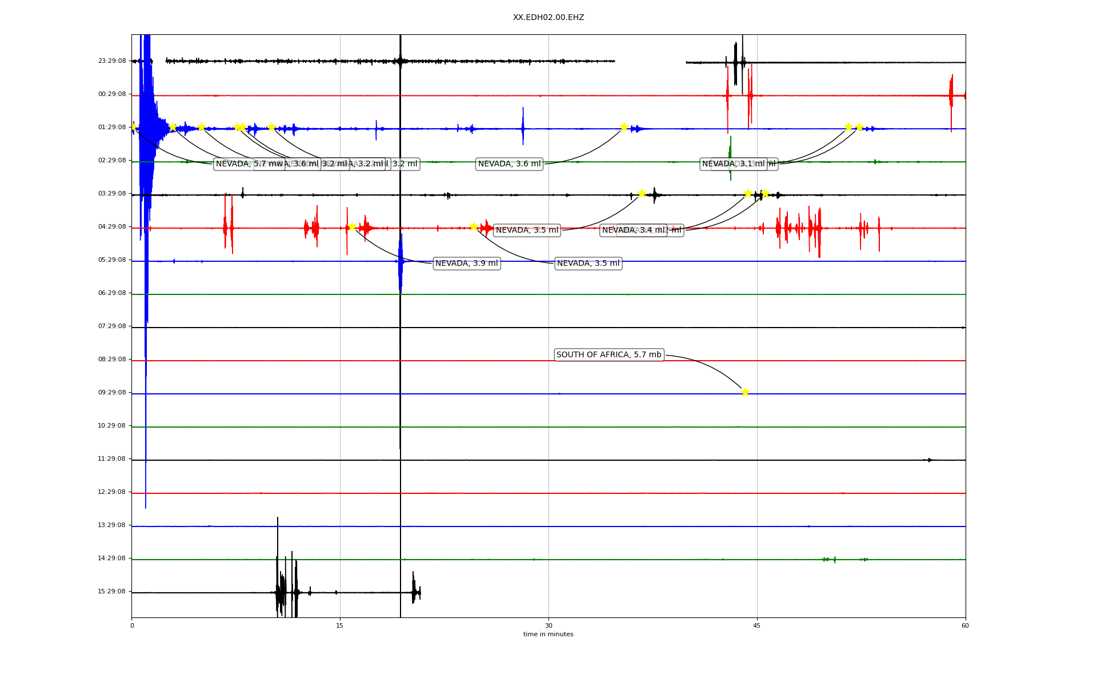This screenshot has height=686, width=1097.
Task: Click the SOUTH OF AFRICA, 5.7 mb label
Action: click(608, 355)
